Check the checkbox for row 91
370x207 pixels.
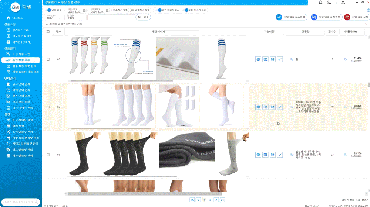point(48,155)
